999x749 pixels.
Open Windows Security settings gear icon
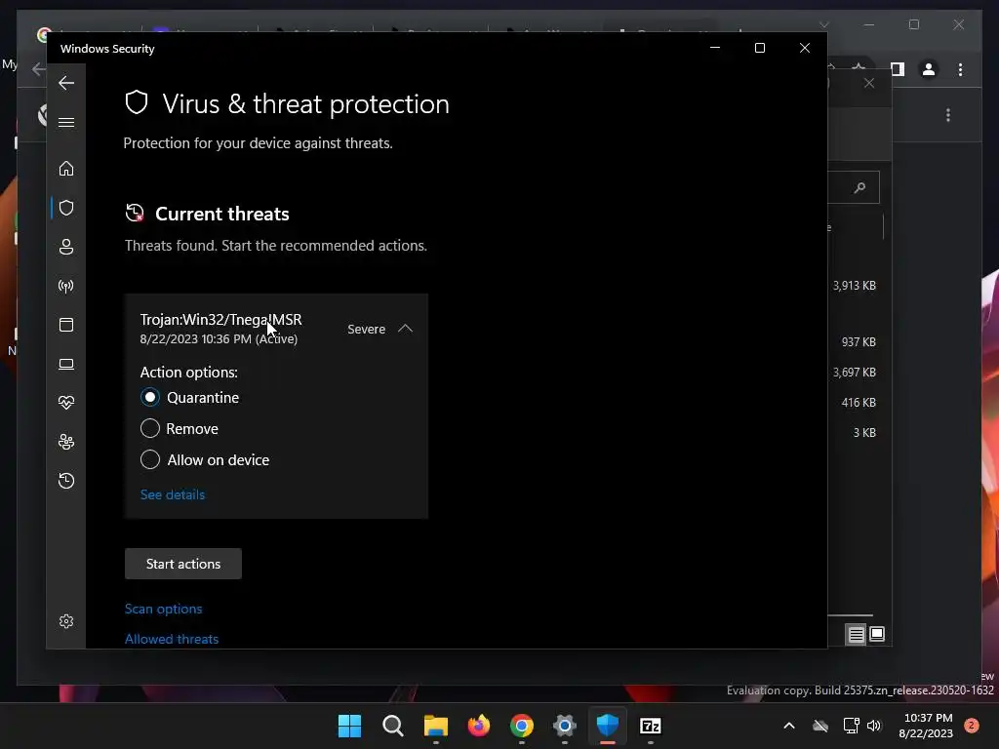point(66,621)
